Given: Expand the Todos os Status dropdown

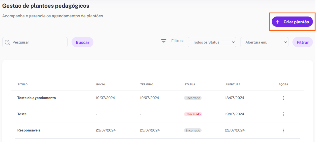Looking at the screenshot, I should 212,42.
